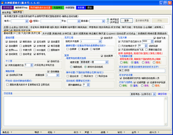This screenshot has height=135, width=173.
Task: Click the blue 老板键 toolbar item
Action: click(x=80, y=8)
